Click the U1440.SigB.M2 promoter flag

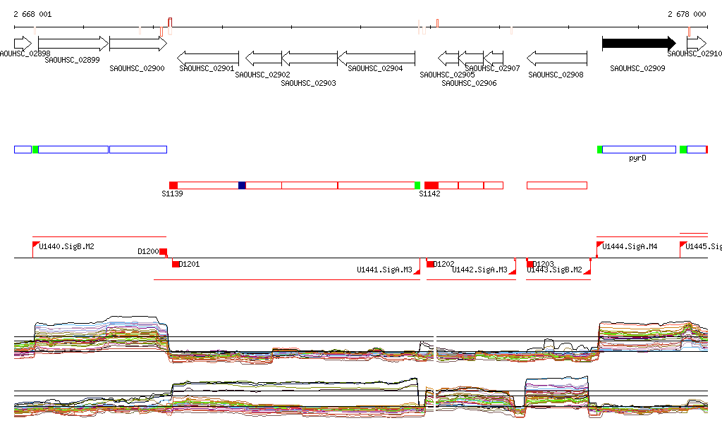click(x=35, y=244)
